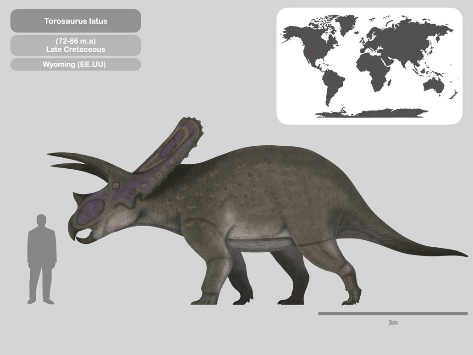473x355 pixels.
Task: Select the "Wyoming (EE.UU)" location label
Action: (74, 65)
